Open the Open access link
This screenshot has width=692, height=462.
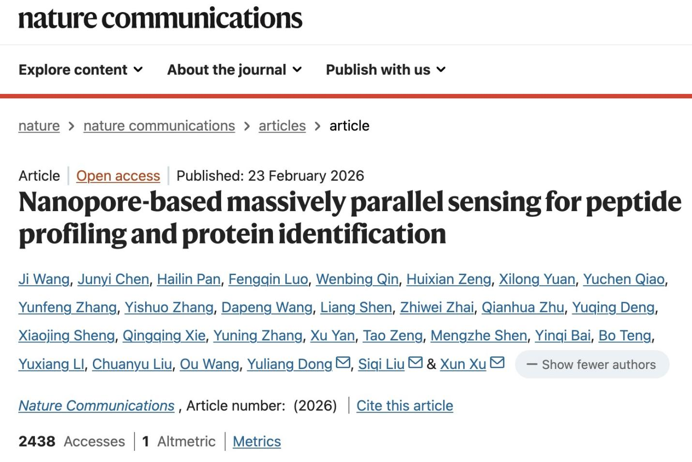point(118,176)
